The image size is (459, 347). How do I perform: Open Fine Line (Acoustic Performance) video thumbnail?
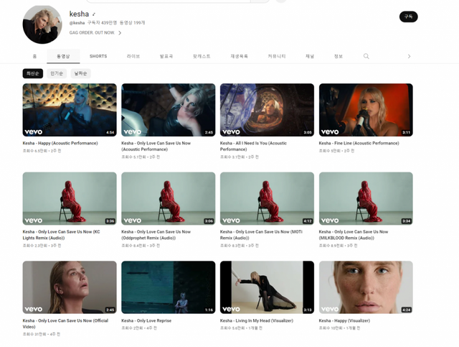click(x=366, y=110)
